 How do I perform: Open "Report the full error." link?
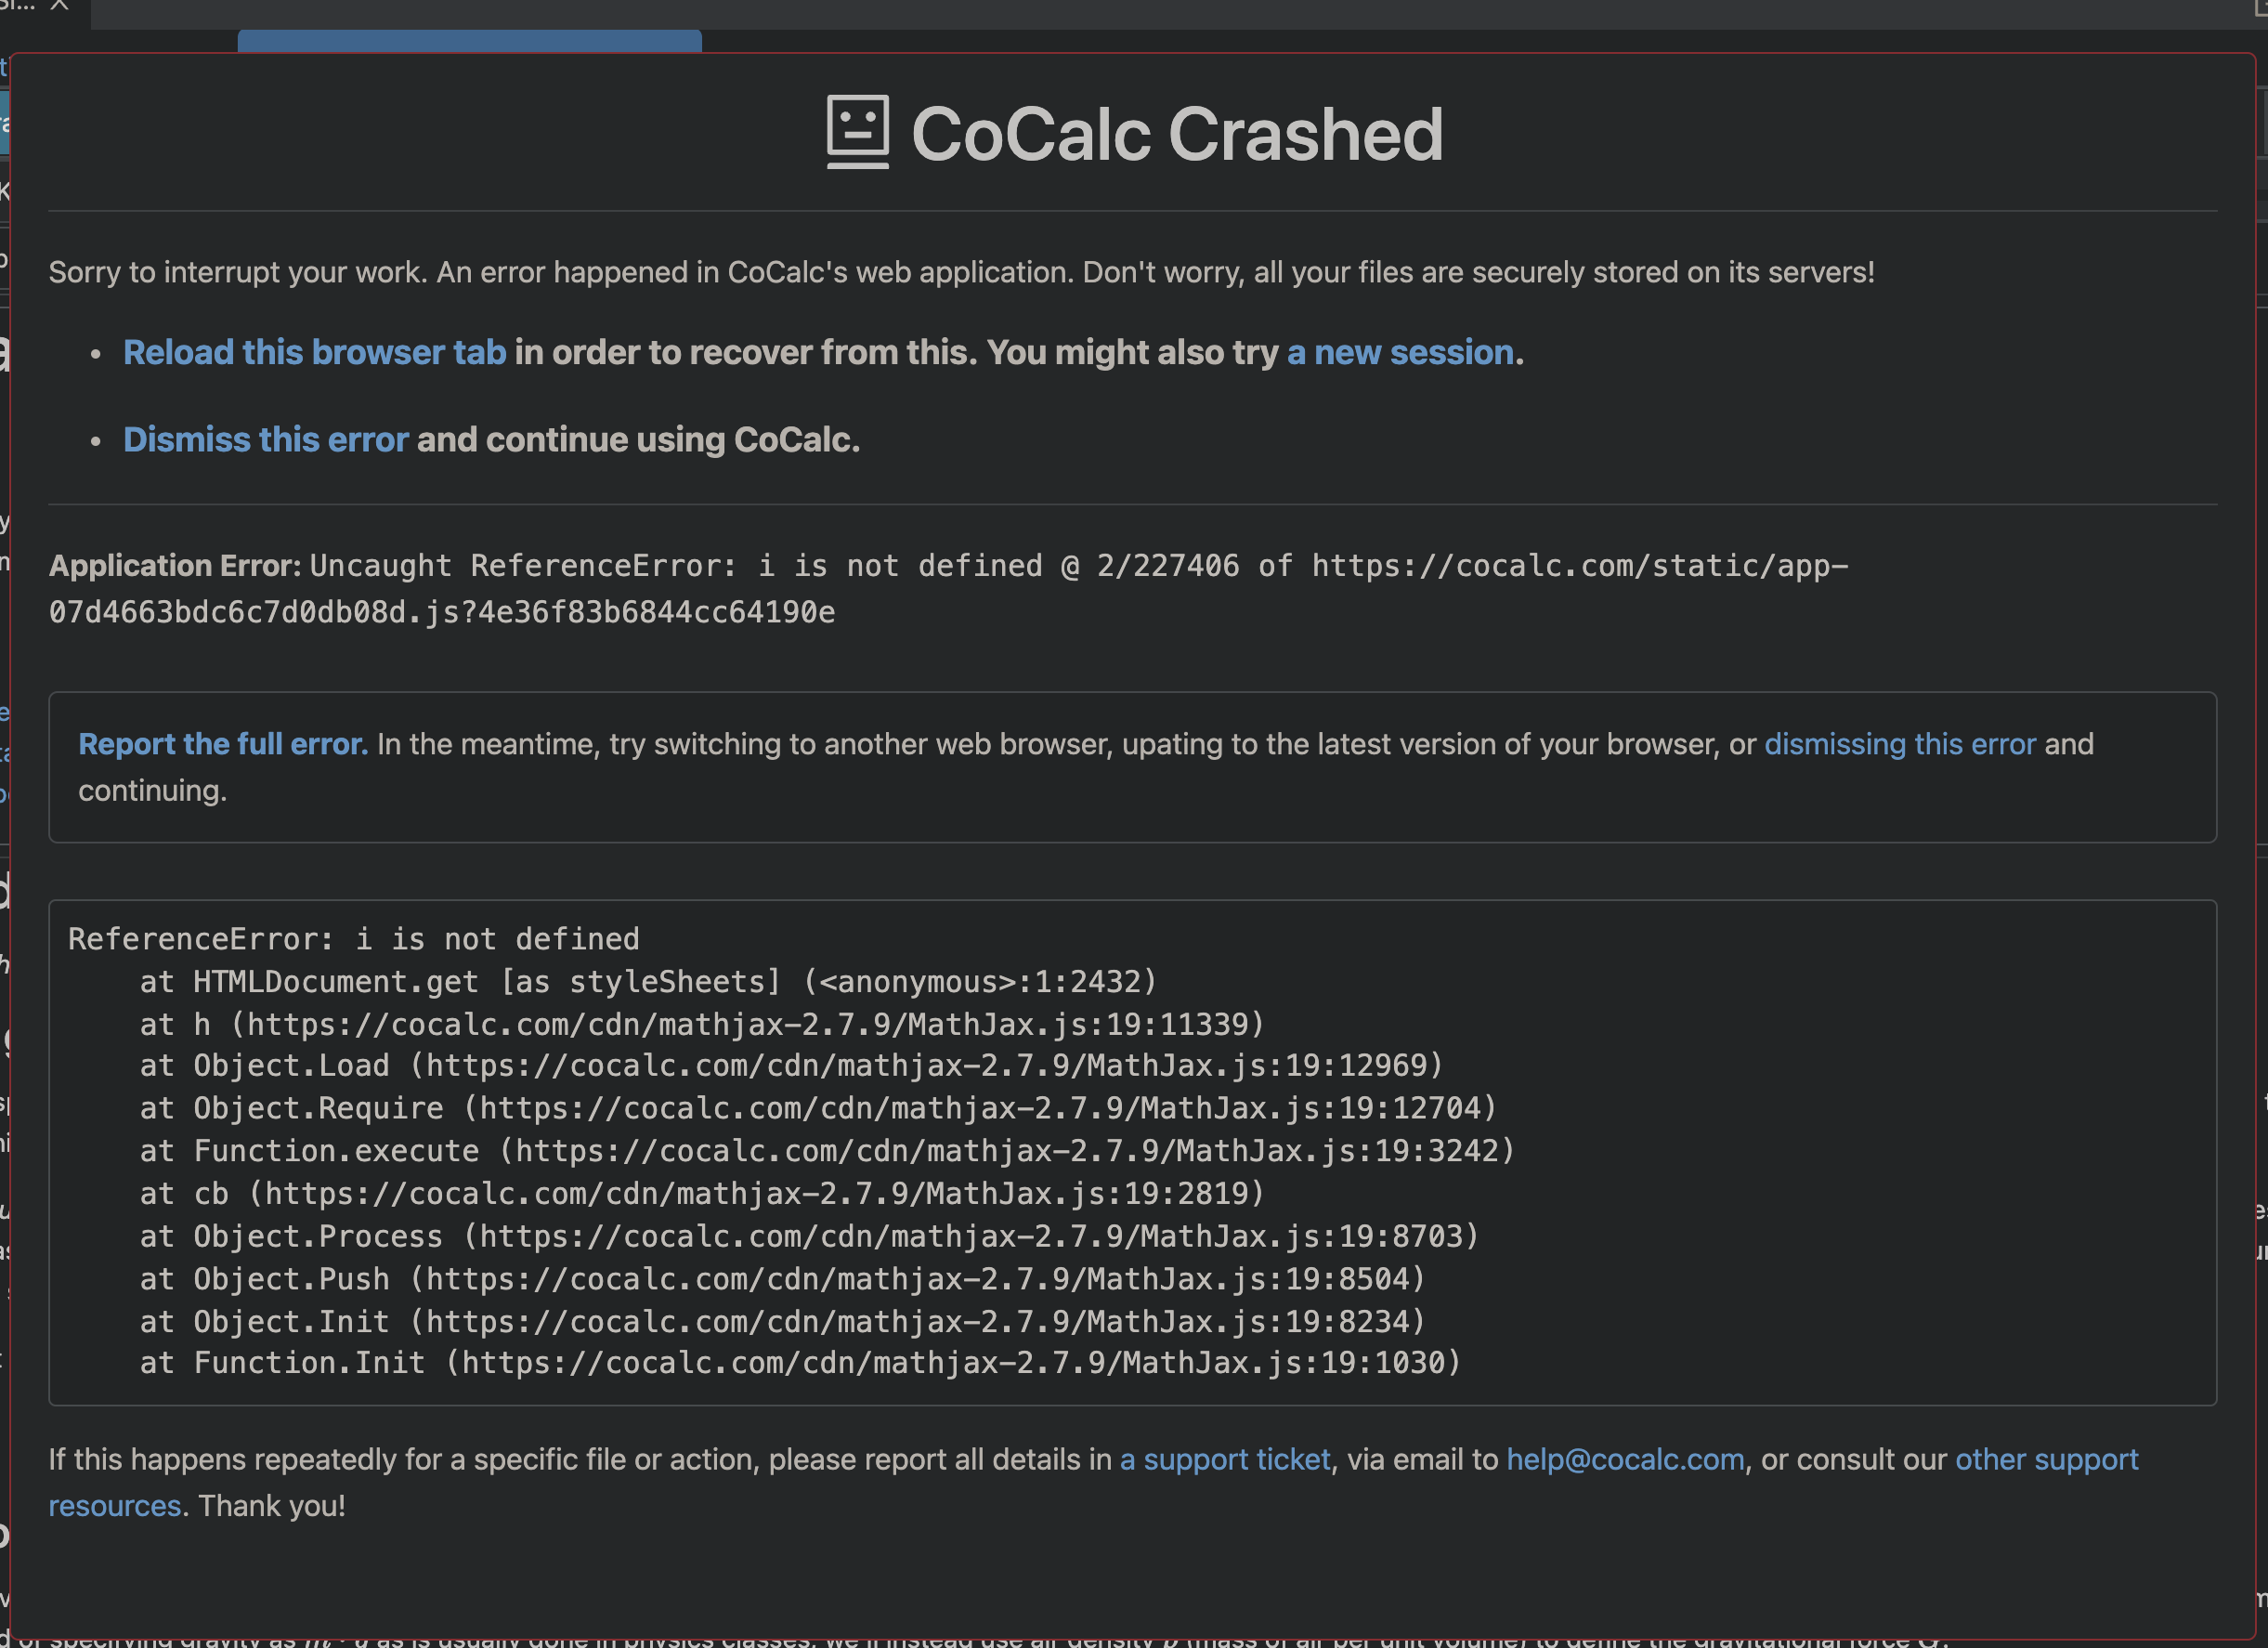(222, 744)
